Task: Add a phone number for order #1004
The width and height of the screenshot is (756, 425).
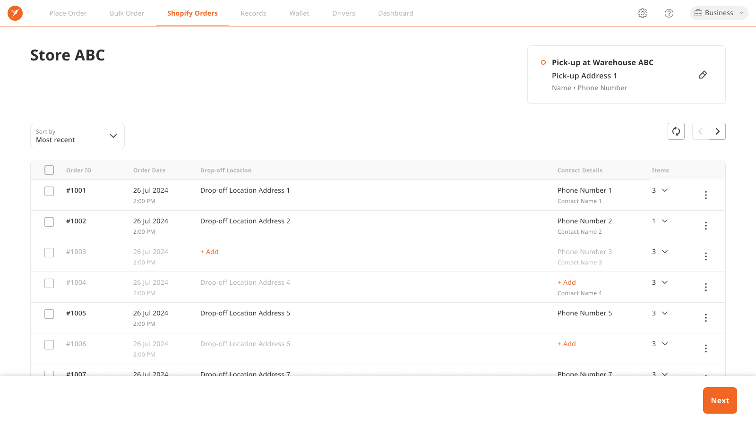Action: (x=567, y=282)
